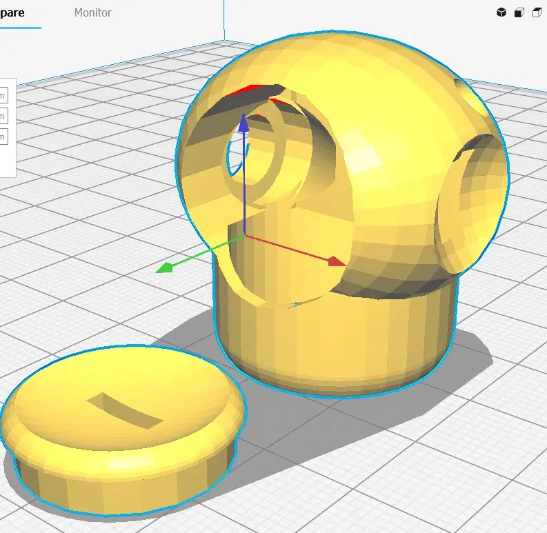This screenshot has width=547, height=533.
Task: Click the green Y-axis arrow handle
Action: click(164, 268)
